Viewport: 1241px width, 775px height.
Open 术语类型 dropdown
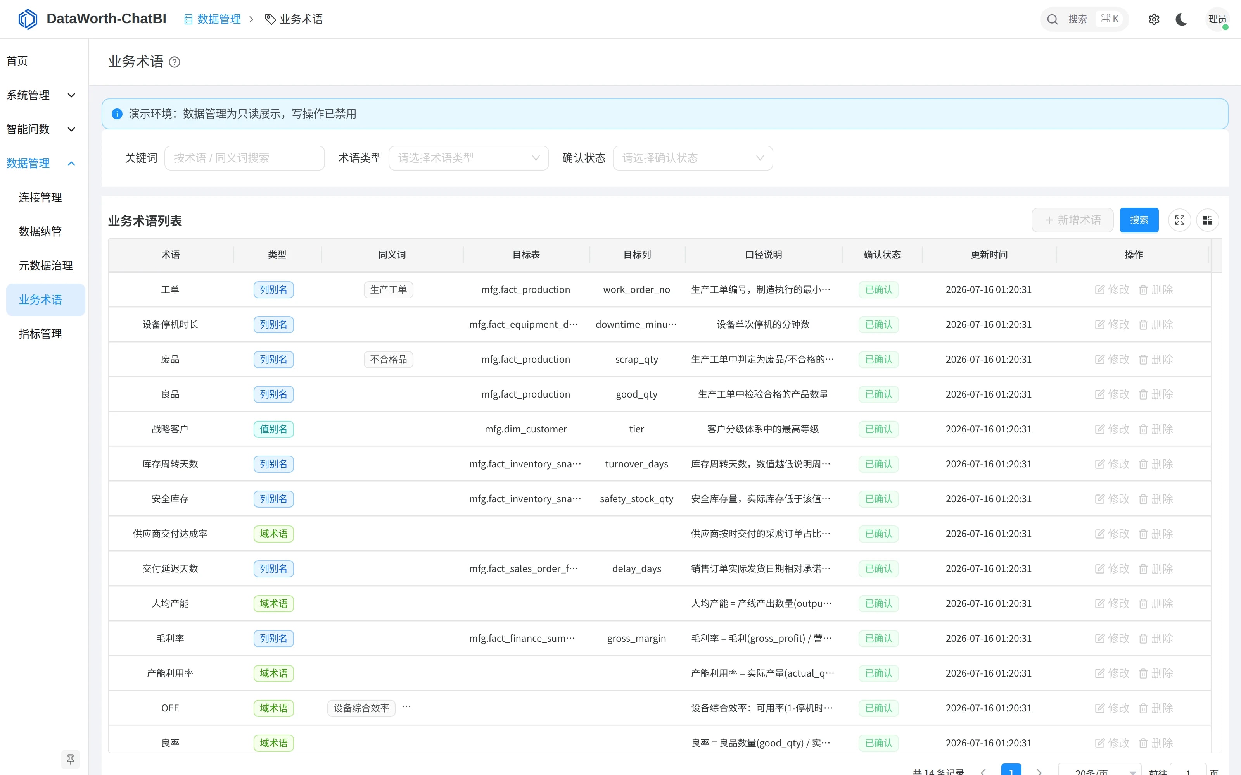coord(469,158)
